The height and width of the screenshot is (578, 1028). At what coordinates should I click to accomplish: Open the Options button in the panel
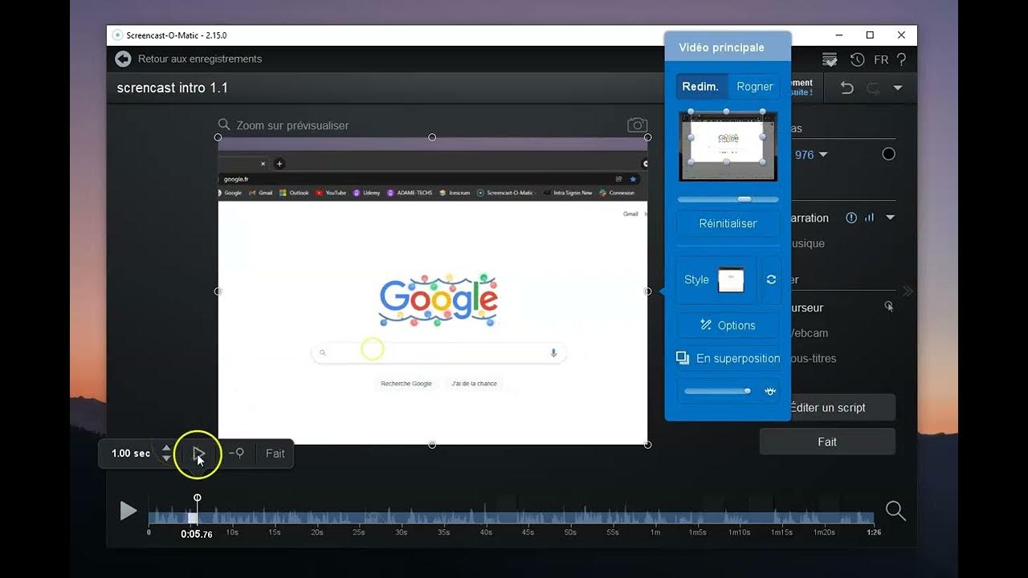point(728,325)
